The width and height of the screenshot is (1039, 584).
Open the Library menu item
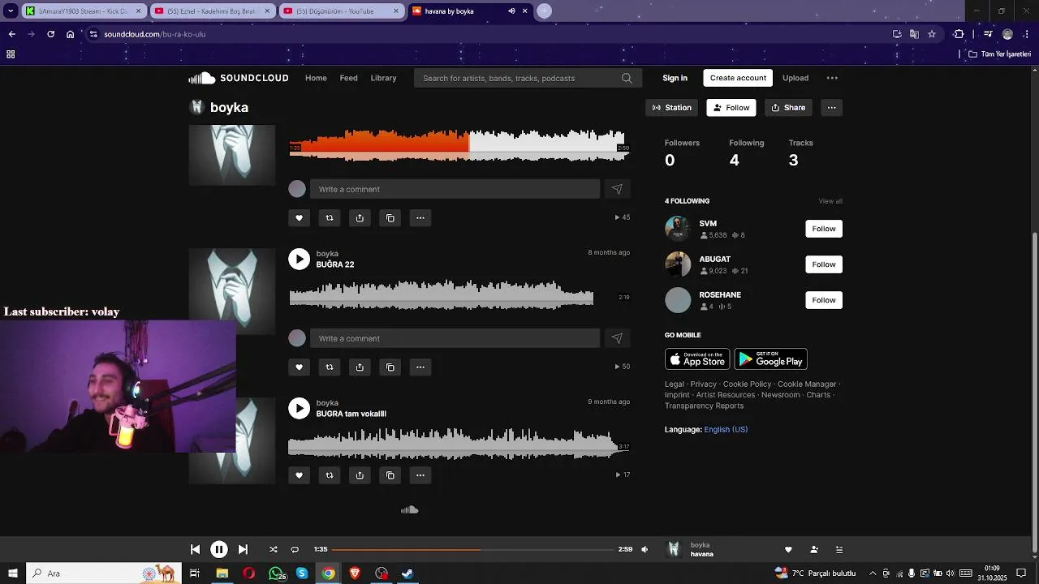pyautogui.click(x=383, y=78)
